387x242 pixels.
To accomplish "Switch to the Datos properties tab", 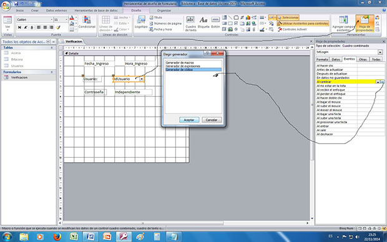I will (x=336, y=59).
